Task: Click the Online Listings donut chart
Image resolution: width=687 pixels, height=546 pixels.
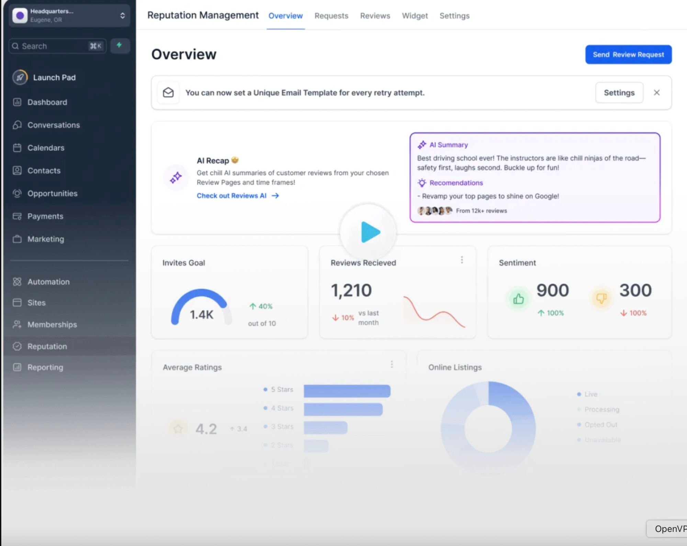Action: (488, 428)
